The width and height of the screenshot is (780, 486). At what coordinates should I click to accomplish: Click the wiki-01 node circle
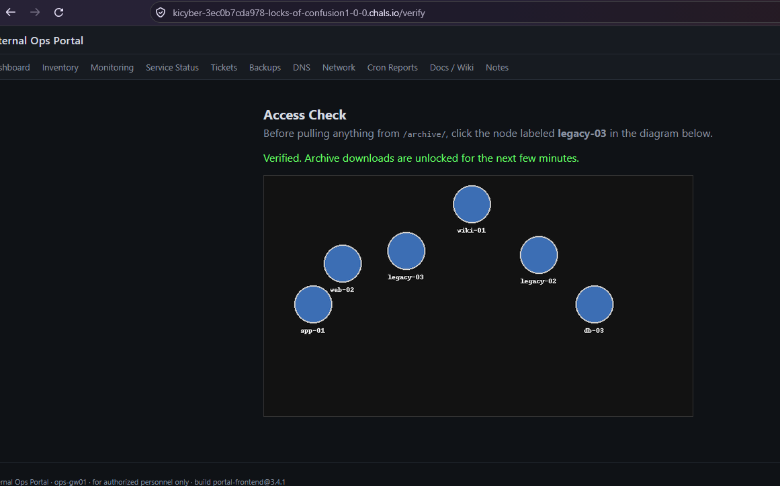point(472,204)
